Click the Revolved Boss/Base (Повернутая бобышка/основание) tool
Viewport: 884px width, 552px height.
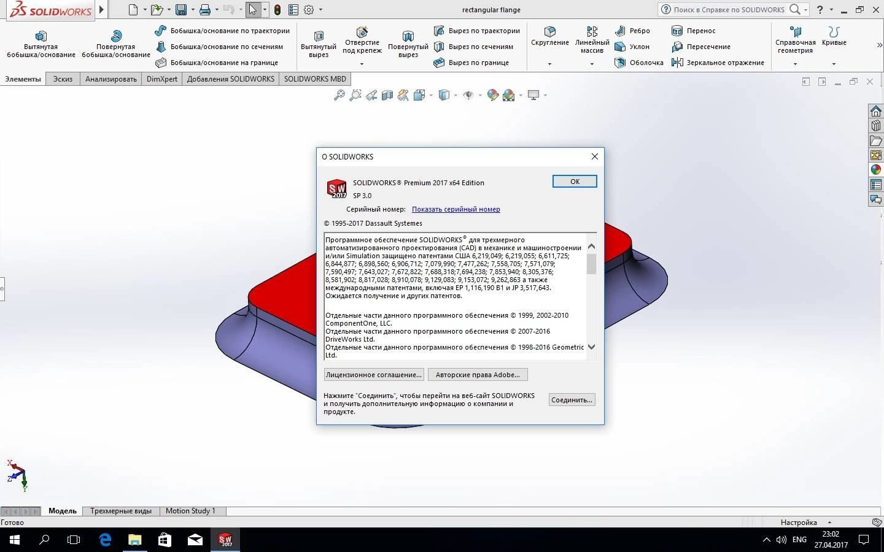click(x=116, y=45)
